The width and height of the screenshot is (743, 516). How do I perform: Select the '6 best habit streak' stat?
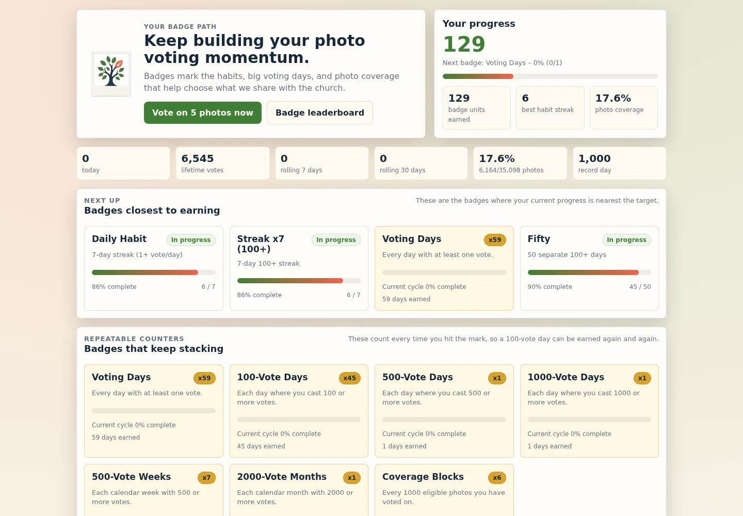coord(550,108)
